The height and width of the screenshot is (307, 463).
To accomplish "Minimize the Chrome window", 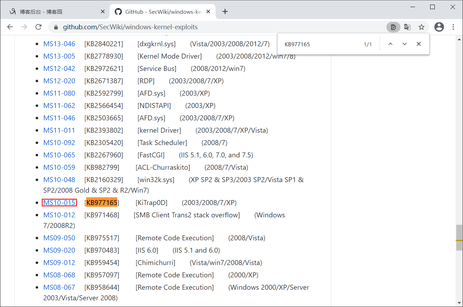I will [412, 7].
